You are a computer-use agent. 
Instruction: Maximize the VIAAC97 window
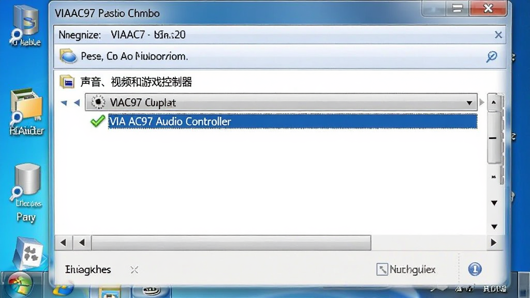pos(458,8)
